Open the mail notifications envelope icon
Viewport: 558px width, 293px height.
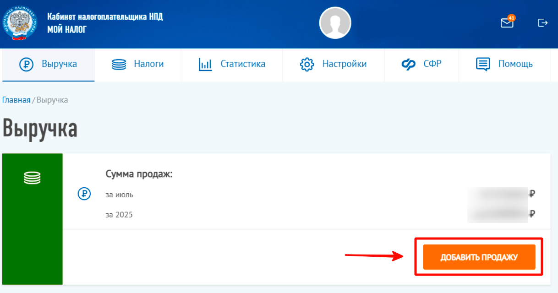[x=507, y=23]
